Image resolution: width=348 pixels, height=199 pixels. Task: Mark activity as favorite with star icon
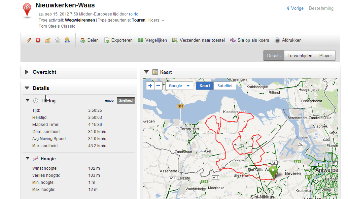coord(58,40)
